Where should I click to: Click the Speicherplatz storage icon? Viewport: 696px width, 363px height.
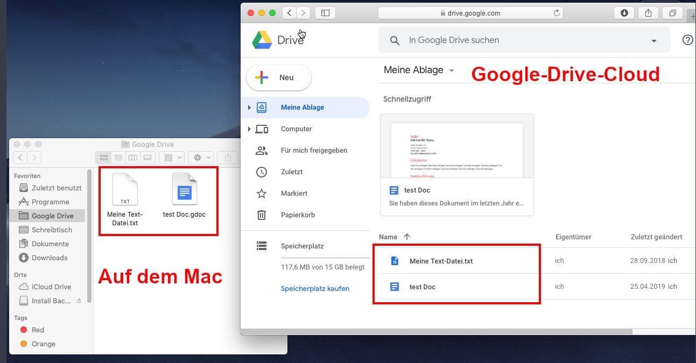tap(262, 245)
